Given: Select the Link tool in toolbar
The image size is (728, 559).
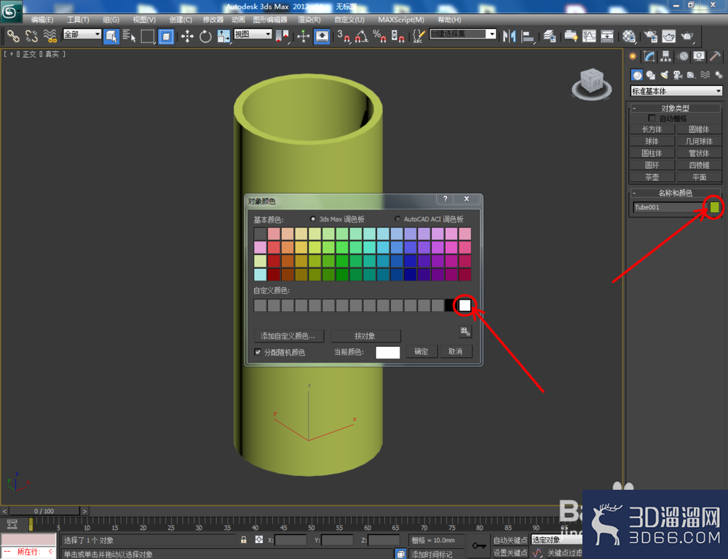Looking at the screenshot, I should tap(12, 36).
